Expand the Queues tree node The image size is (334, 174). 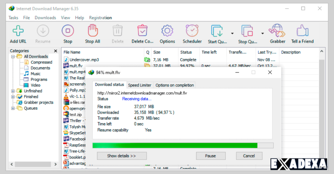13,108
